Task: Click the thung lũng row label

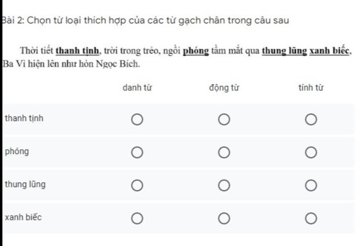Action: pyautogui.click(x=25, y=185)
